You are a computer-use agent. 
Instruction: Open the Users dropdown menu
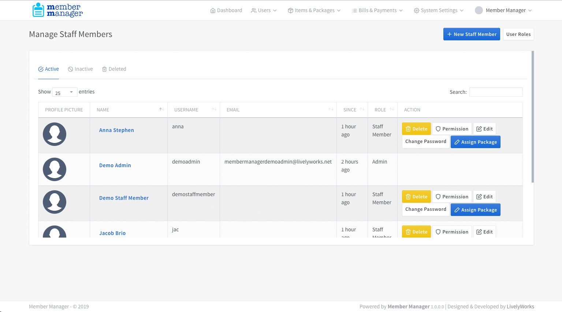pos(264,10)
